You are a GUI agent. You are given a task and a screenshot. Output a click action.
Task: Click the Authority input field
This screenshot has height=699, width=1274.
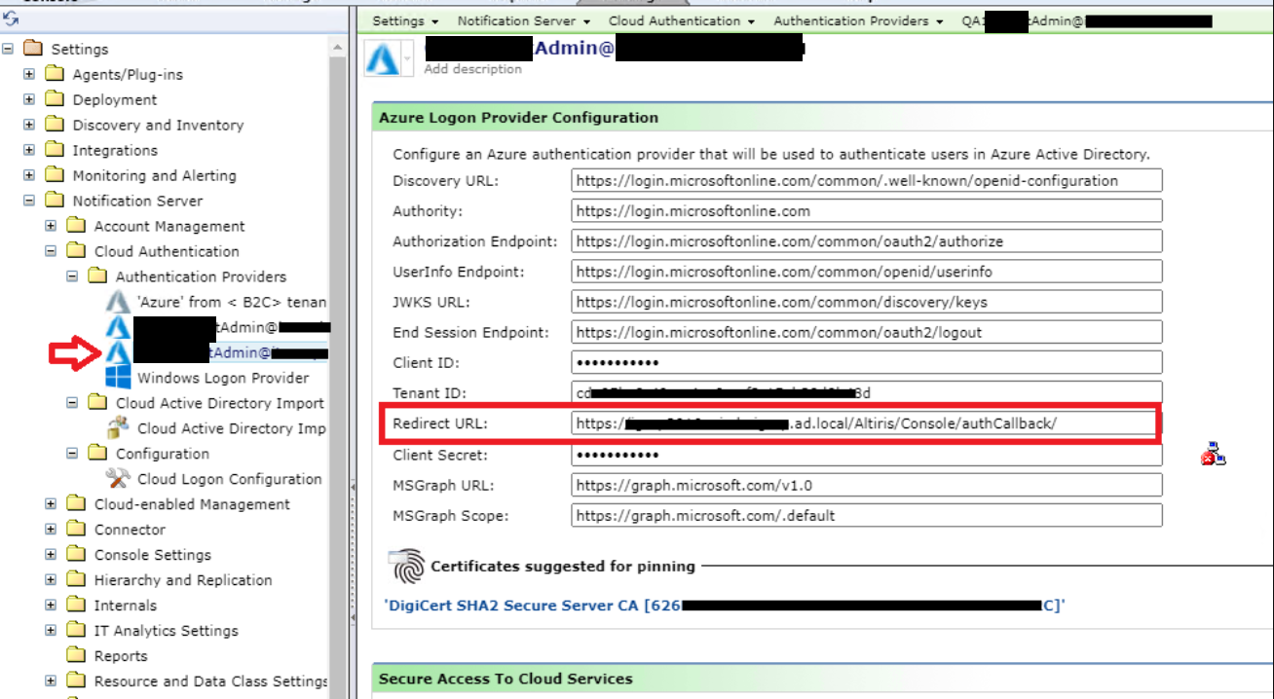[x=867, y=210]
